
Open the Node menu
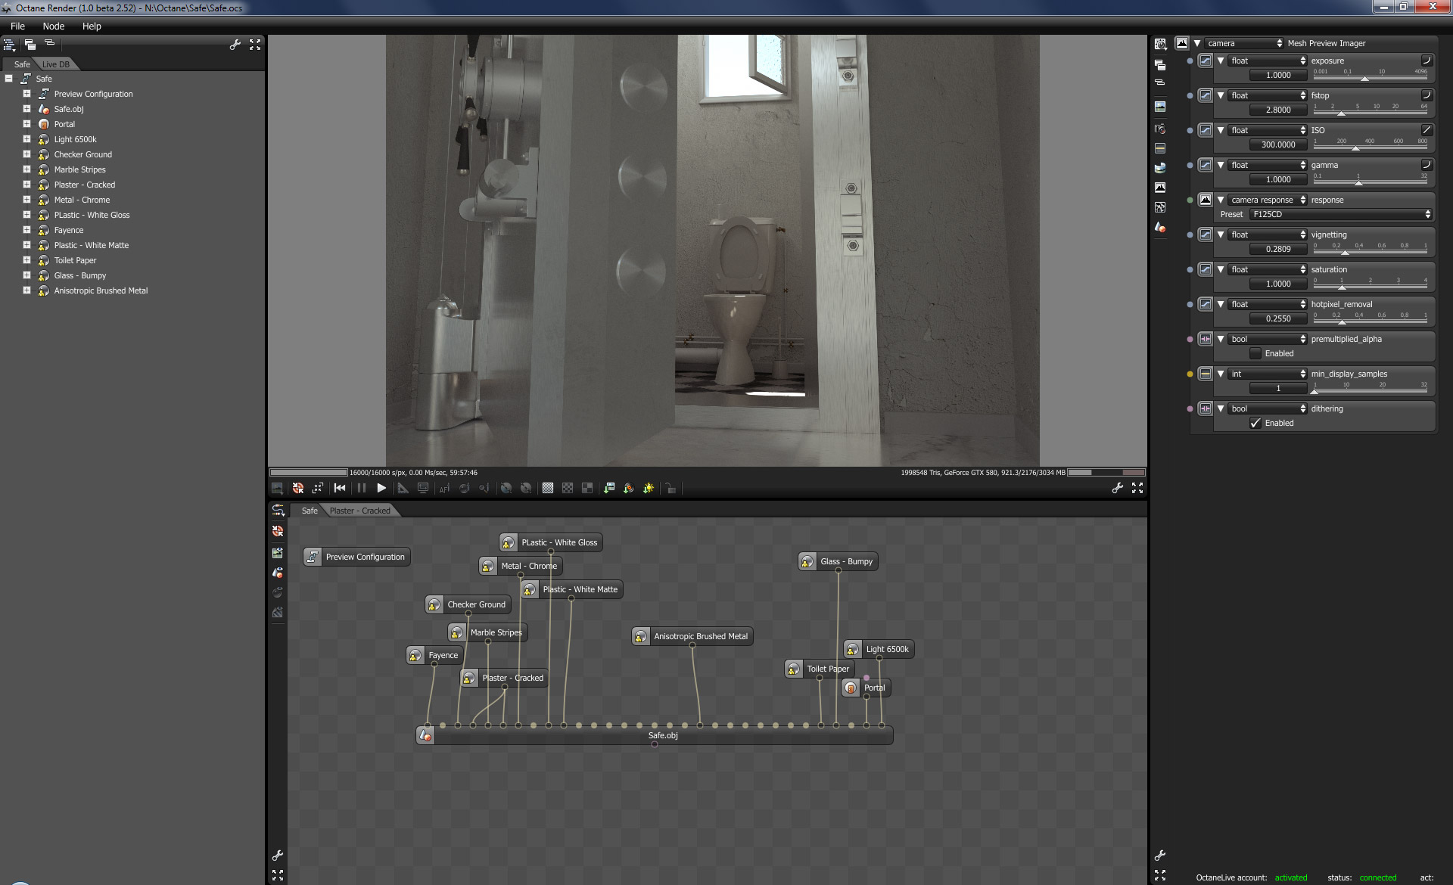[53, 26]
